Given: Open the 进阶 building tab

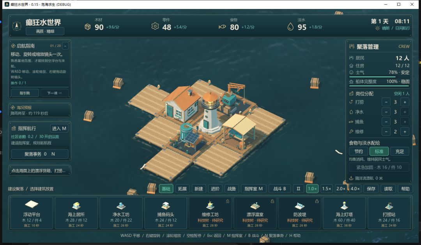Looking at the screenshot, I should pos(215,189).
